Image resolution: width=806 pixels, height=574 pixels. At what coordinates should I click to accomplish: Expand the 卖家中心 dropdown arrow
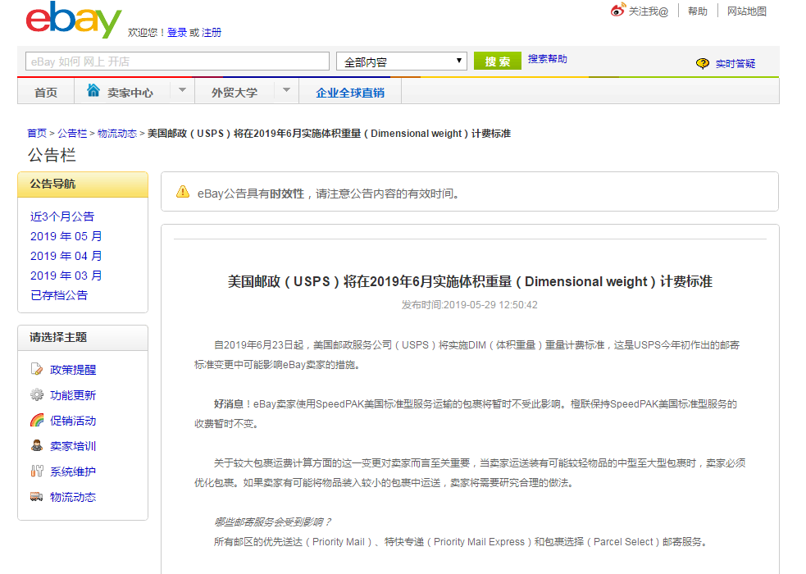[182, 90]
